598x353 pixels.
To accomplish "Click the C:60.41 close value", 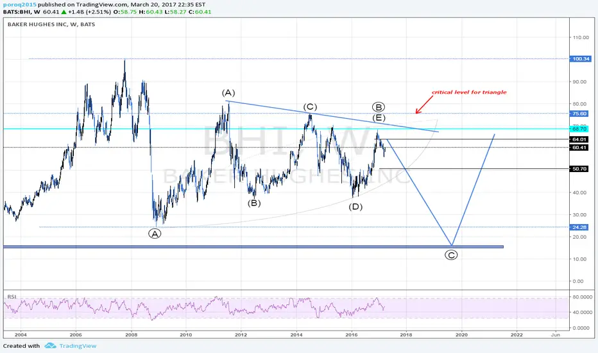I will pyautogui.click(x=200, y=12).
